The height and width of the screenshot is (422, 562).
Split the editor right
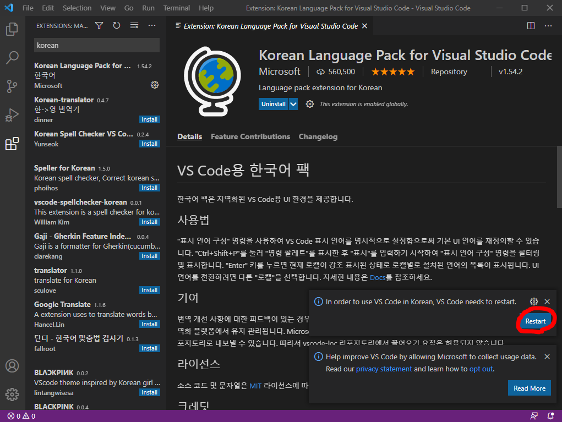(x=531, y=26)
